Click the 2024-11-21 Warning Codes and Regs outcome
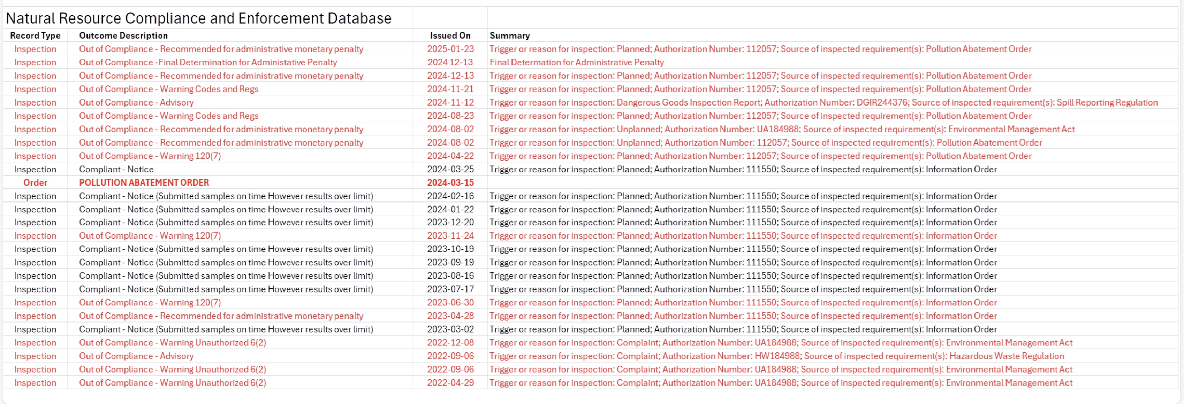The image size is (1184, 404). (x=169, y=89)
